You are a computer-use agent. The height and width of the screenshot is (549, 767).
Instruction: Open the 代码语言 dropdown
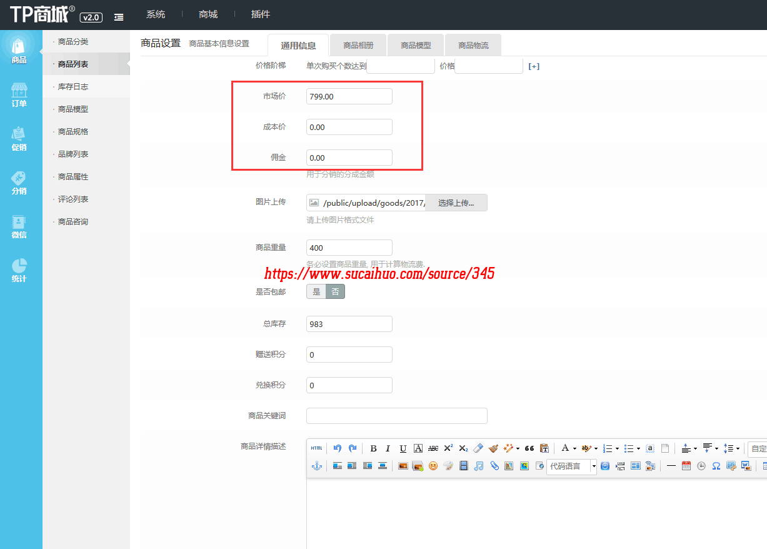click(594, 466)
